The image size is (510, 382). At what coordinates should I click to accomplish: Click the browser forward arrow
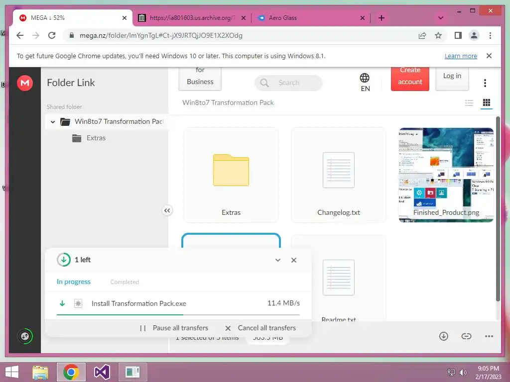(x=36, y=35)
